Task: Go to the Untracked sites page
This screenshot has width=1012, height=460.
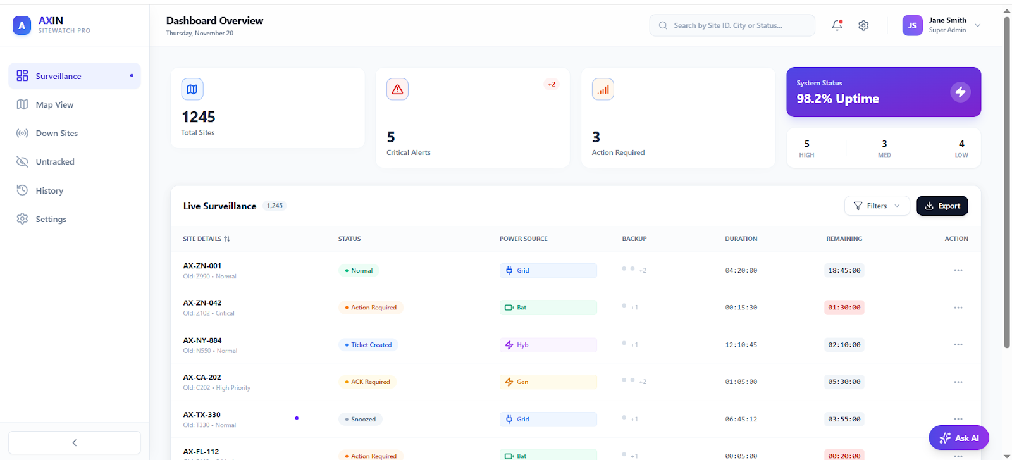Action: coord(55,162)
